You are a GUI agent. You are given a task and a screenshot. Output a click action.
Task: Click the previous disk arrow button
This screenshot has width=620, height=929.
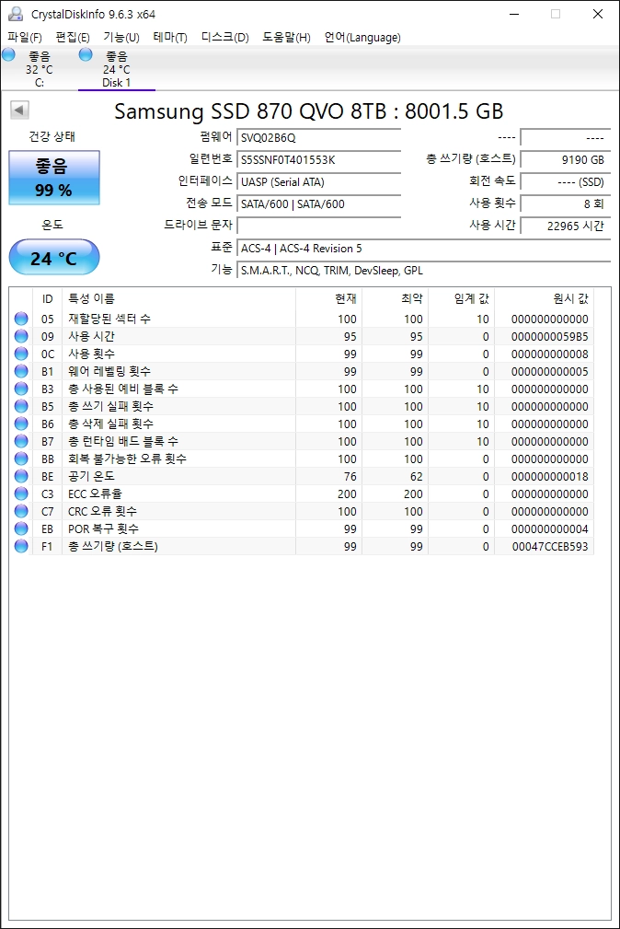tap(19, 110)
